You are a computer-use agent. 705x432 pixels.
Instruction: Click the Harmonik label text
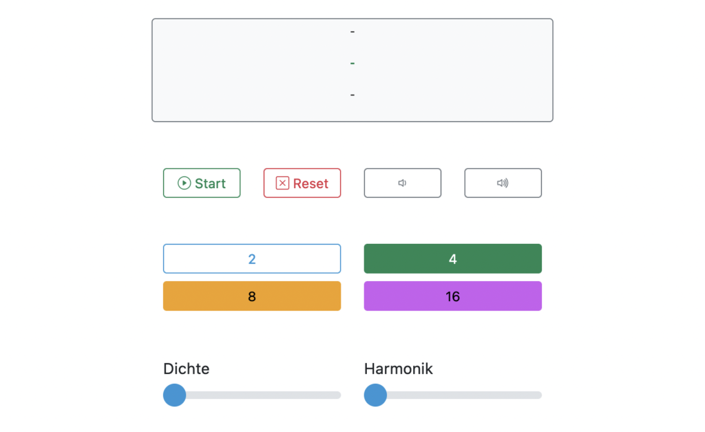pyautogui.click(x=399, y=369)
